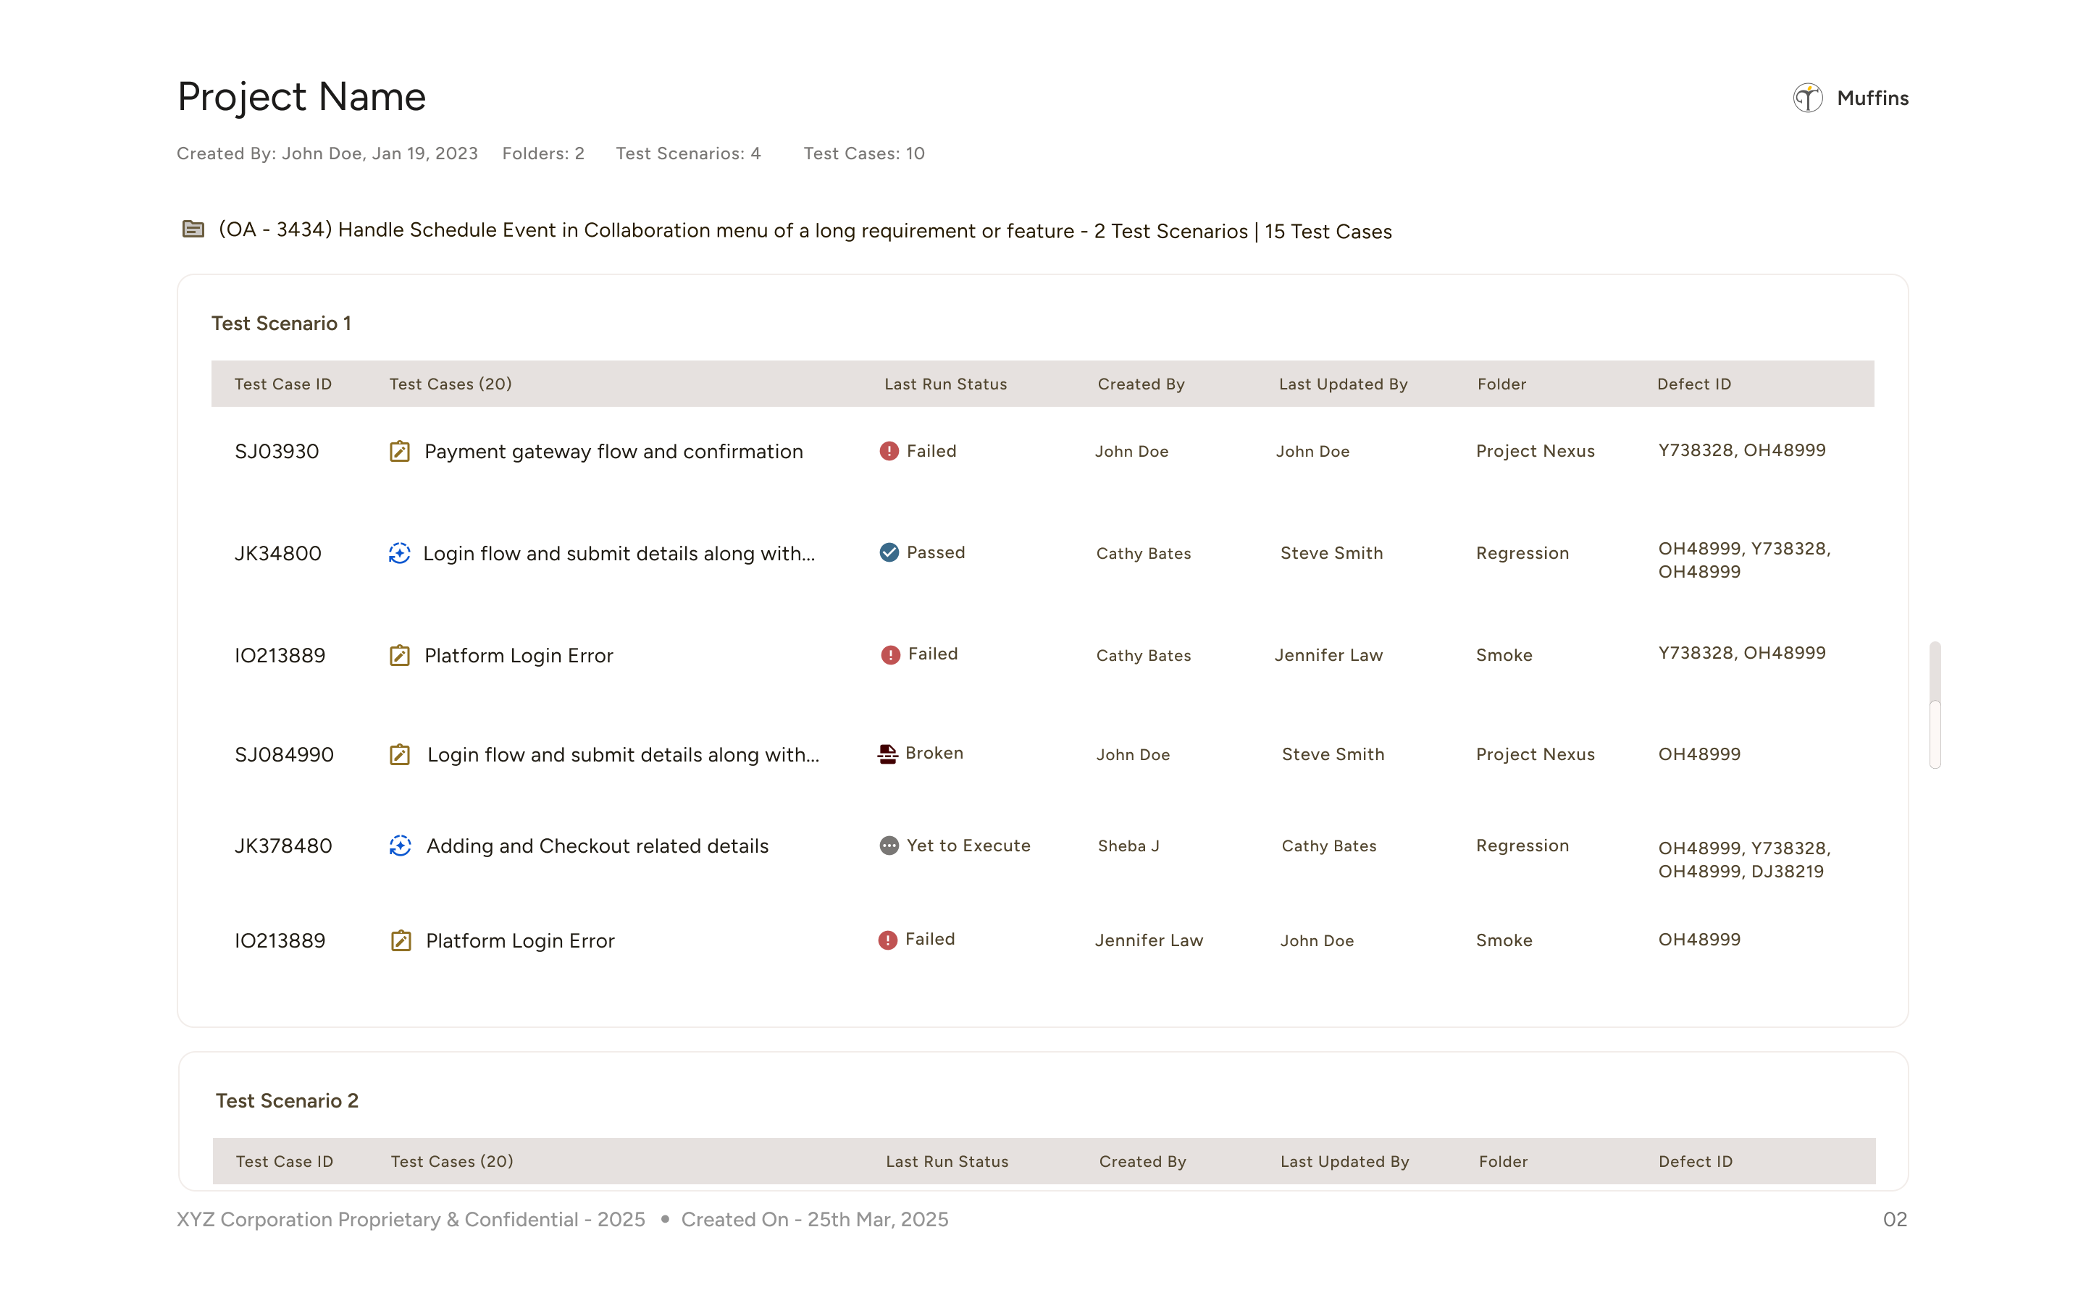Screen dimensions: 2086x1303
Task: Select the Defect ID column header
Action: 1693,384
